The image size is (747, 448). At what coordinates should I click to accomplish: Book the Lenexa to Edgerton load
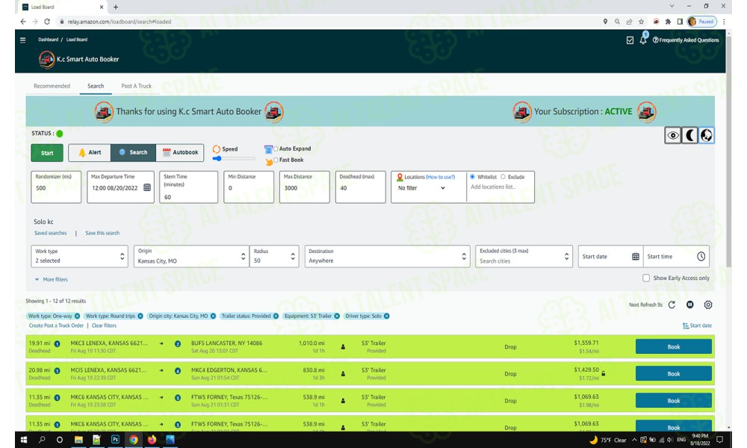coord(674,374)
